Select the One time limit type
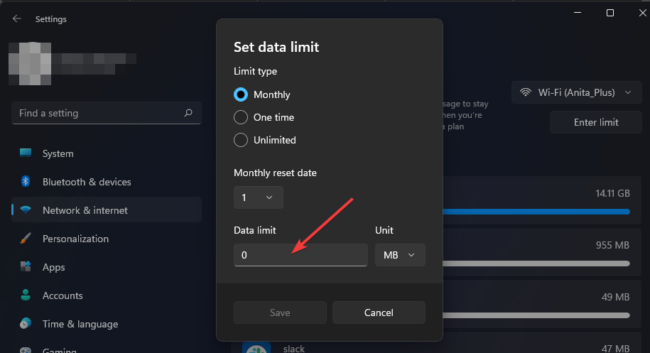 point(241,117)
